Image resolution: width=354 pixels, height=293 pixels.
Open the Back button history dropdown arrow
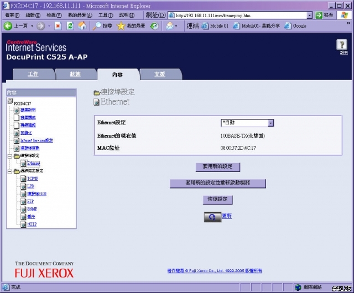tap(32, 26)
